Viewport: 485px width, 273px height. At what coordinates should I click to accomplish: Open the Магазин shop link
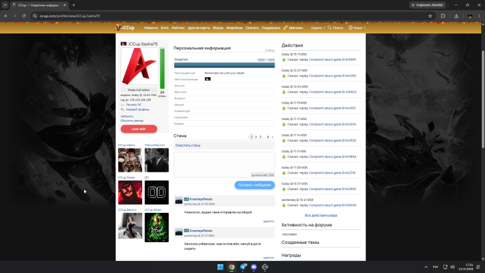tap(293, 28)
